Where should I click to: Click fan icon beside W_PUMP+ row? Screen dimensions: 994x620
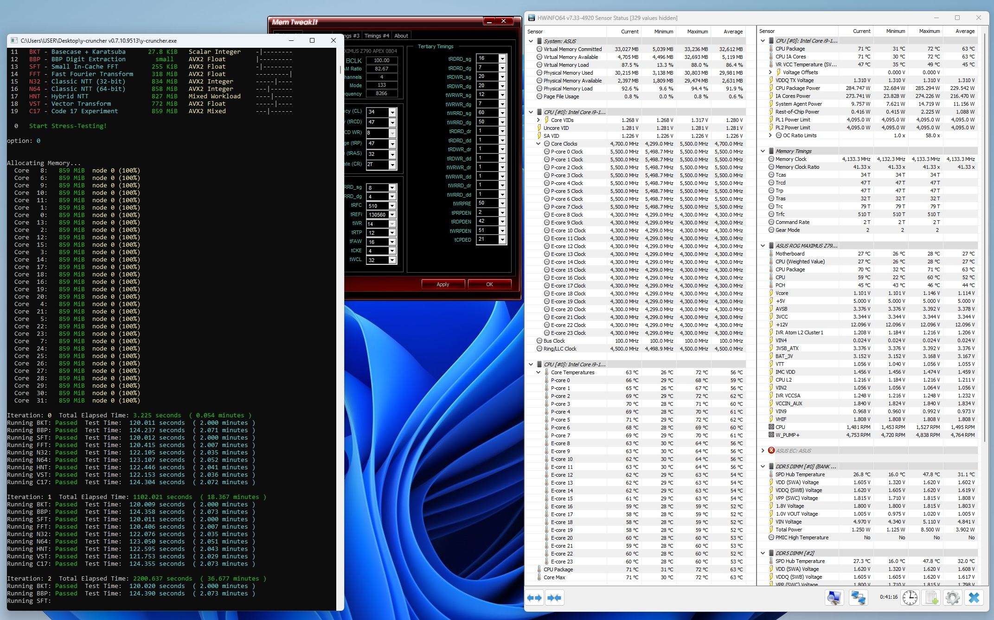(x=771, y=435)
